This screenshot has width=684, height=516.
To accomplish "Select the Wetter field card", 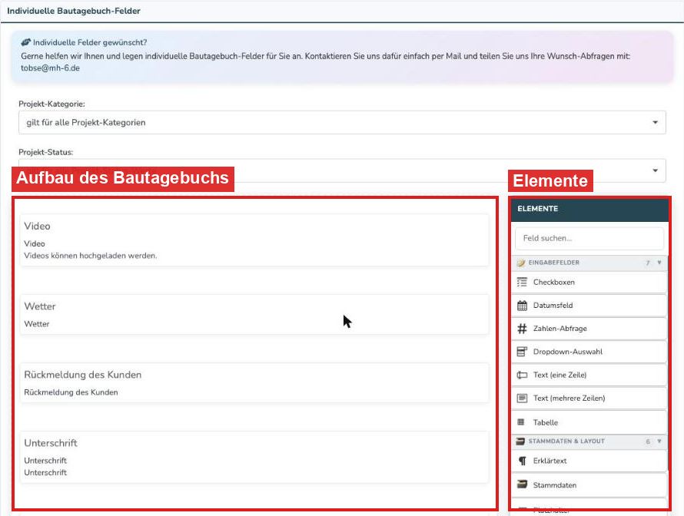I will point(254,315).
